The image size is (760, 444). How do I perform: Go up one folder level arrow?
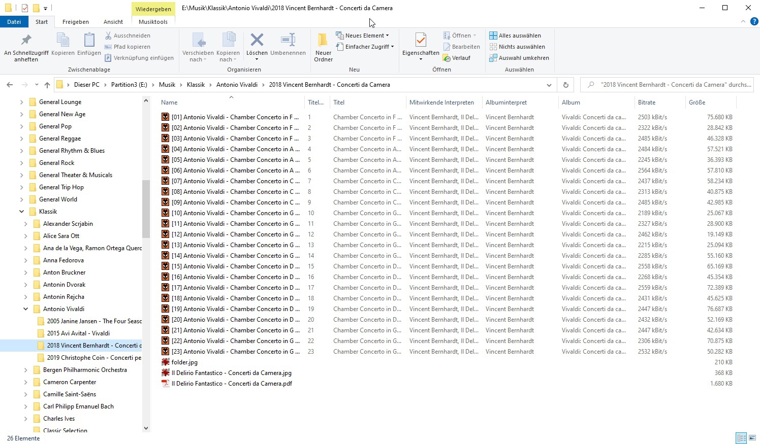[47, 85]
